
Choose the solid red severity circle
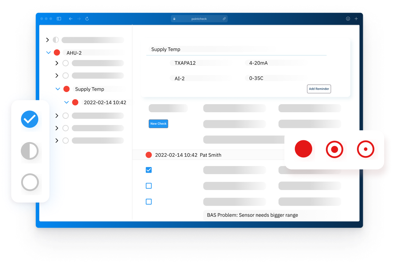(303, 149)
